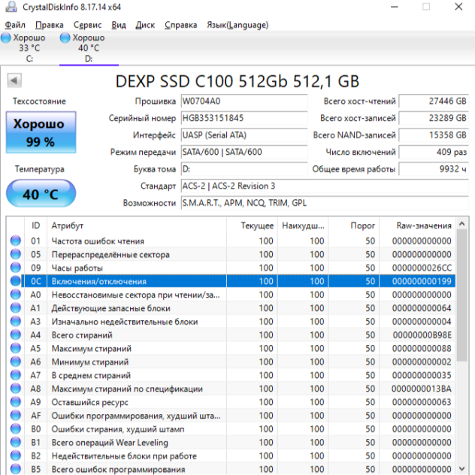Click the scrollbar down arrow in attribute list
This screenshot has height=475, width=475.
tap(462, 468)
